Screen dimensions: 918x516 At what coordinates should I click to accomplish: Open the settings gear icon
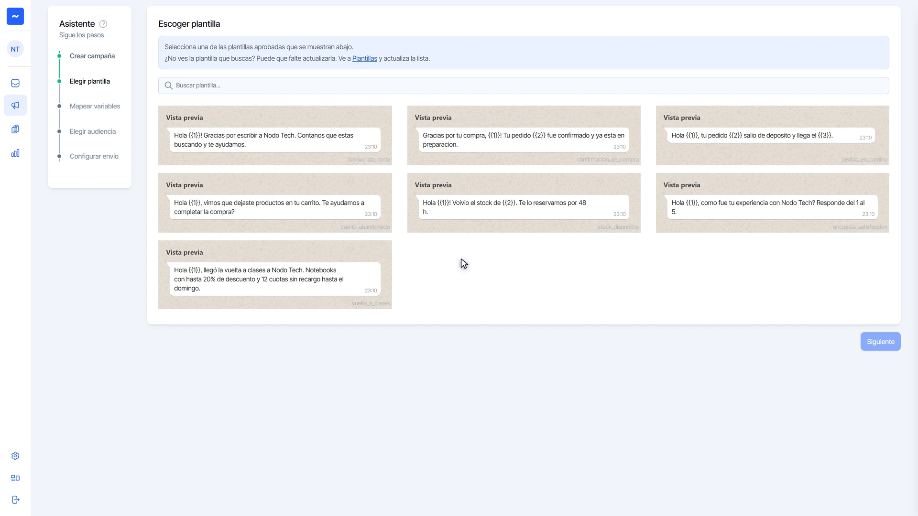[15, 456]
